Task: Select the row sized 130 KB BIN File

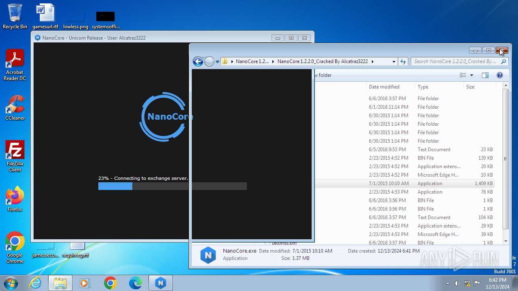Action: (x=404, y=158)
